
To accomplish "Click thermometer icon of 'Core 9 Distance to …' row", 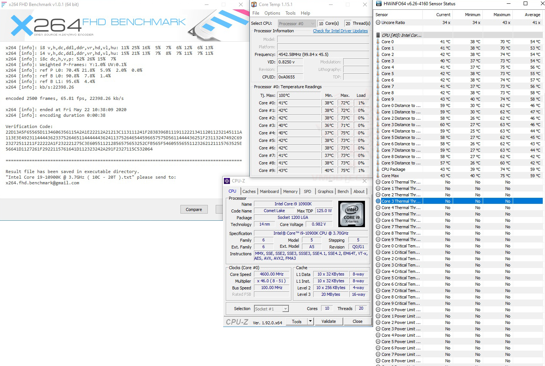I will 378,163.
